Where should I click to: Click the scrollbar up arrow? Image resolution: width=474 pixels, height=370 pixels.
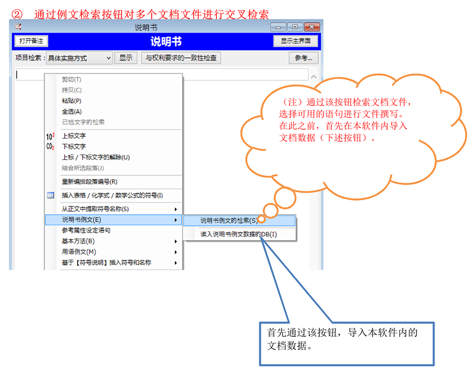pyautogui.click(x=314, y=77)
